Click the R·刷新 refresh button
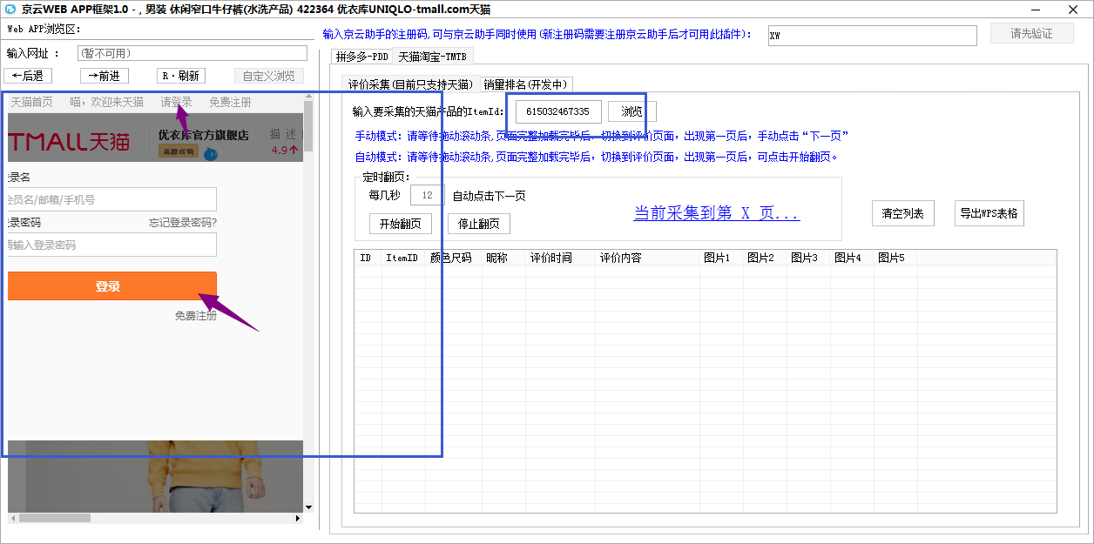 click(x=182, y=76)
